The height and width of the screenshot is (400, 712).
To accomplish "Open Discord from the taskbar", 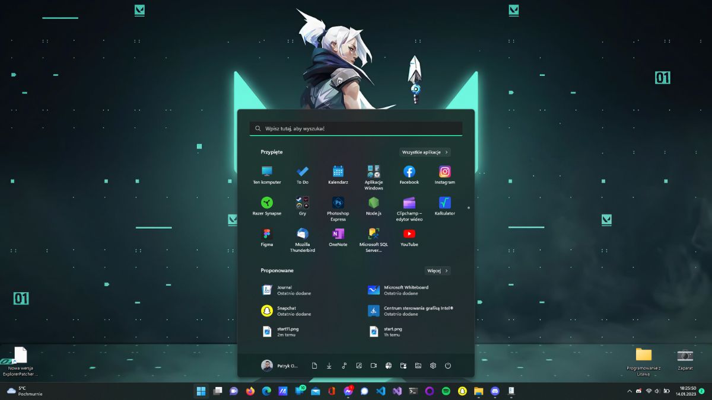I will click(495, 391).
